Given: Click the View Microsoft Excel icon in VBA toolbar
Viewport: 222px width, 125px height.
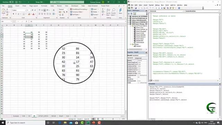Looking at the screenshot, I should [x=129, y=8].
